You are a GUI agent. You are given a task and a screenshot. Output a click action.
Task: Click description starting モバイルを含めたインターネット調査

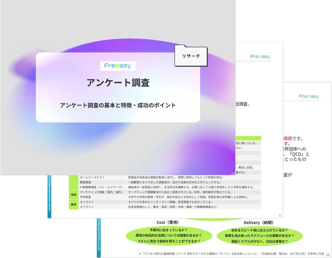click(170, 202)
